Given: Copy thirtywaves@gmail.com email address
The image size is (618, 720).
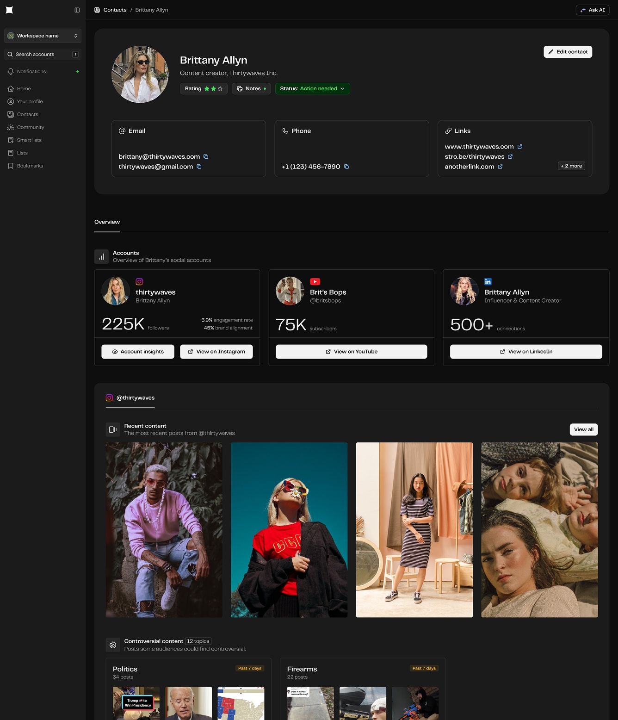Looking at the screenshot, I should [x=199, y=167].
